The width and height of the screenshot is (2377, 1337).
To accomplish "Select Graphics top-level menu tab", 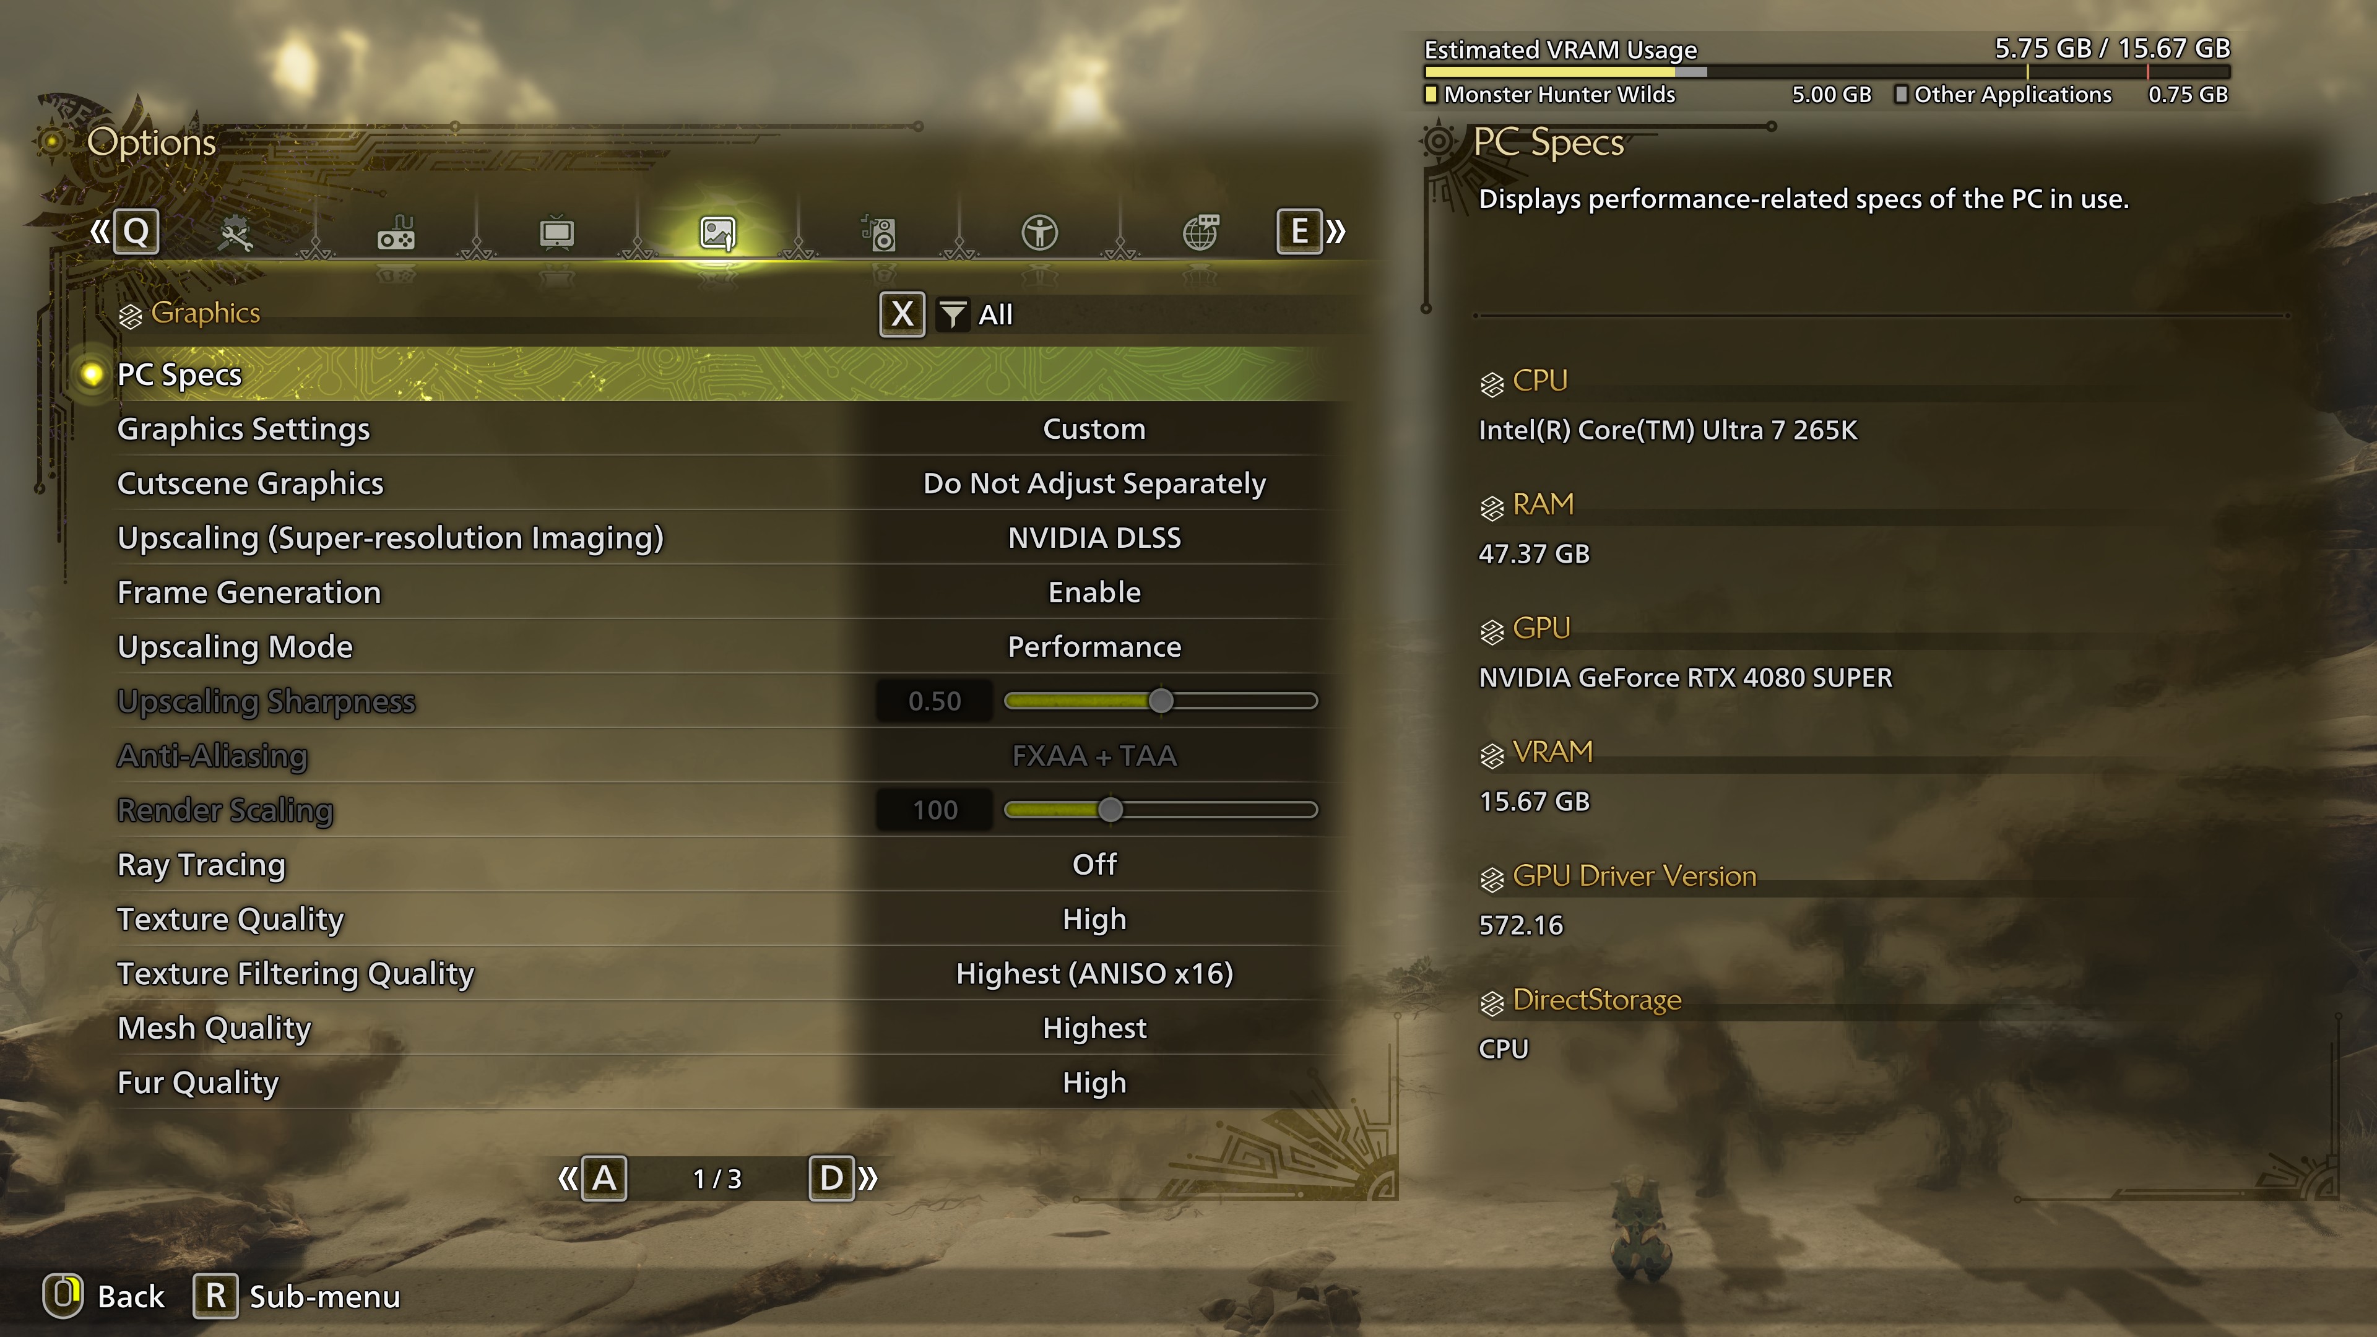I will 718,230.
